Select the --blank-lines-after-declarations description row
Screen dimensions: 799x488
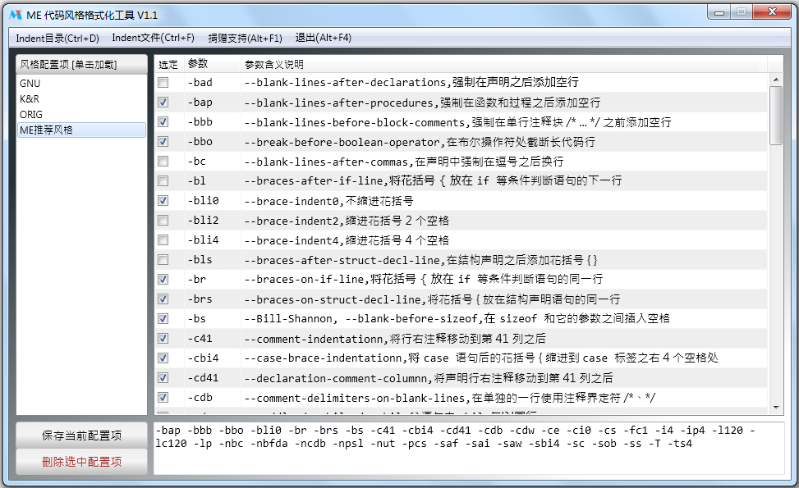point(461,83)
